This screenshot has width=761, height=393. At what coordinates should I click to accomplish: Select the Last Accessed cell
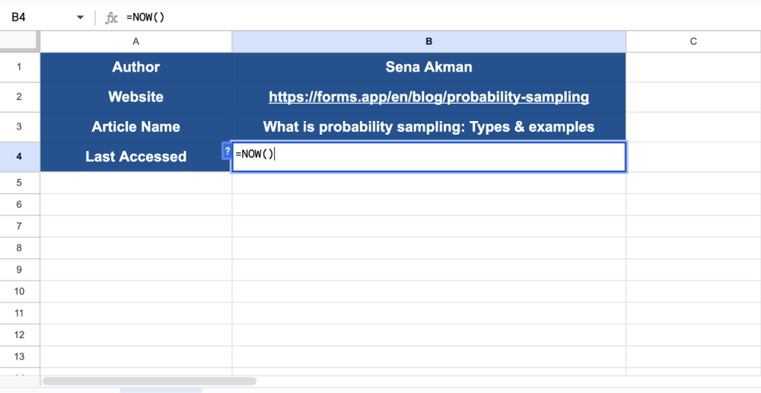pyautogui.click(x=135, y=156)
